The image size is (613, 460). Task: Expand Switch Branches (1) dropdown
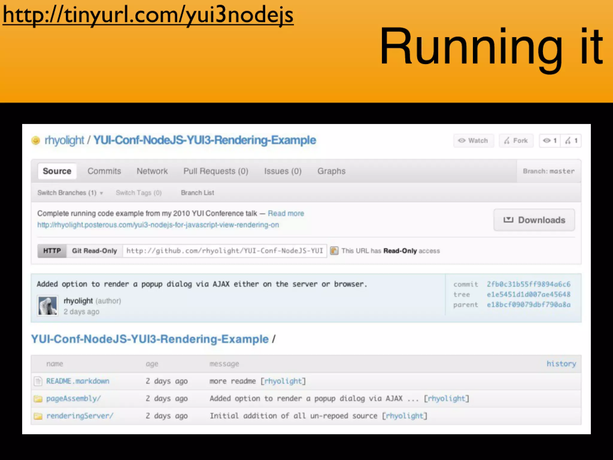click(70, 193)
